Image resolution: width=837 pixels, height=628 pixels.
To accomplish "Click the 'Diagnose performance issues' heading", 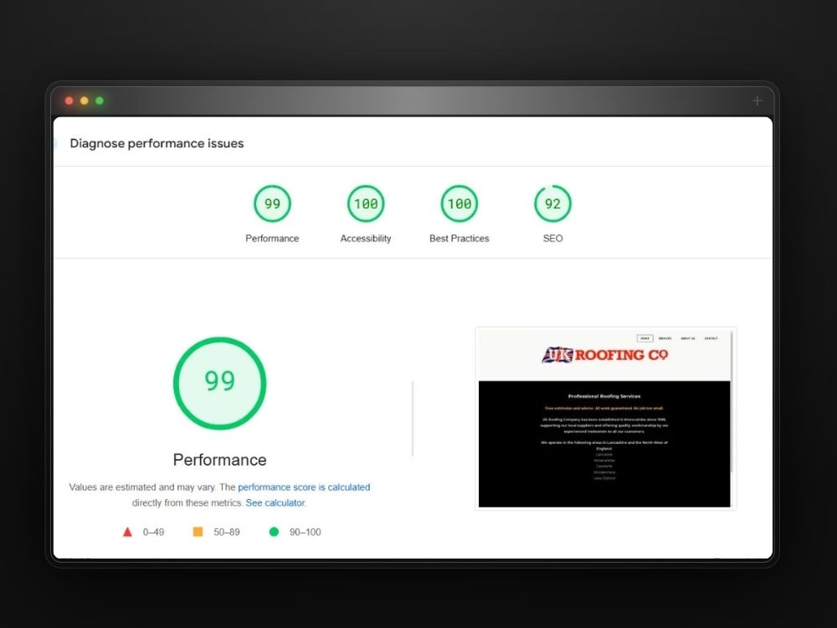I will [157, 143].
